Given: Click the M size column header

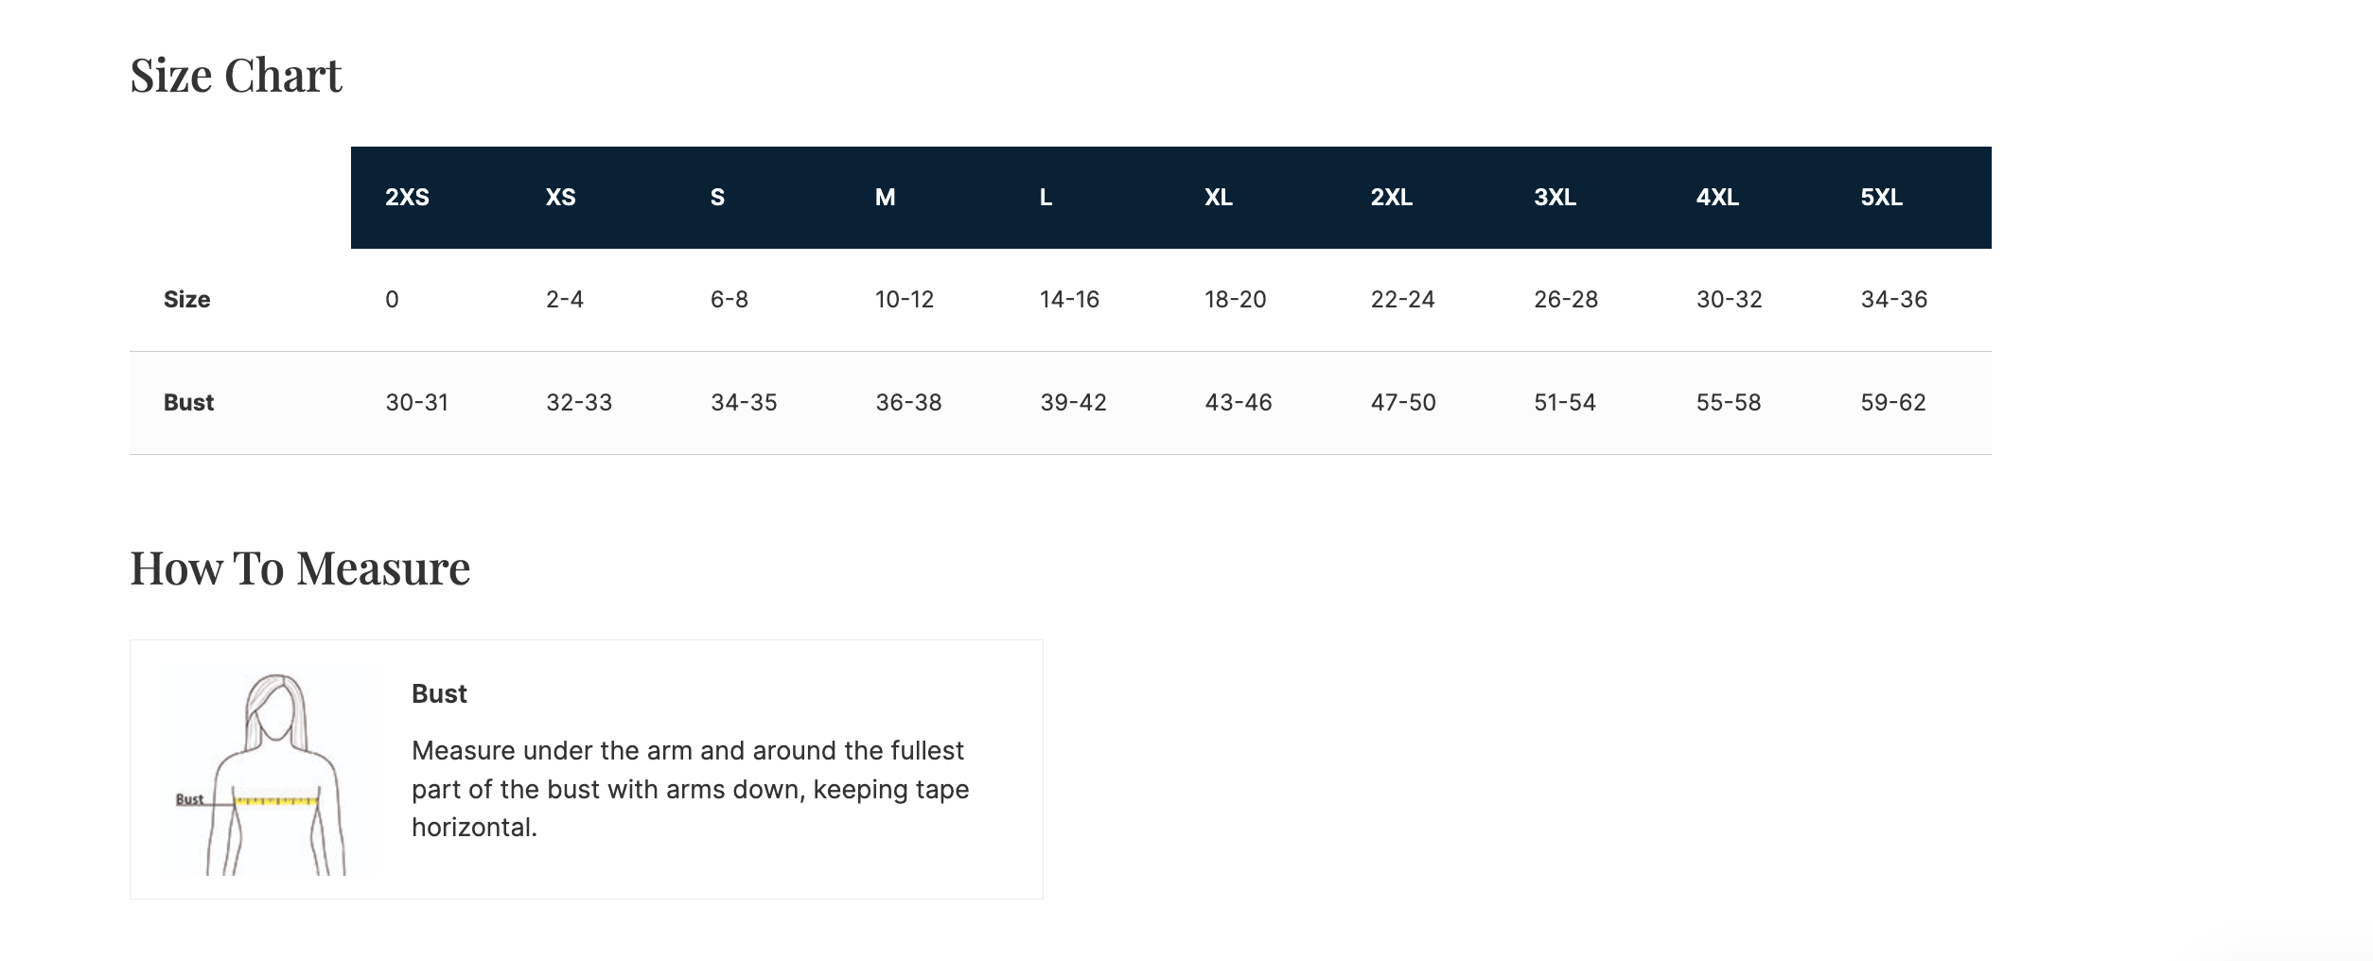Looking at the screenshot, I should [885, 198].
